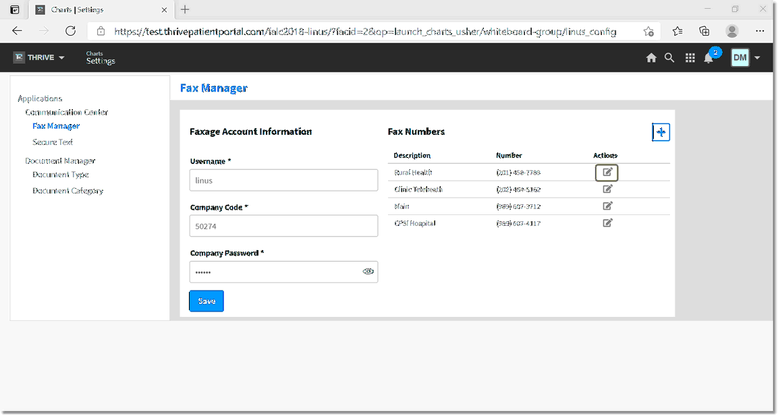
Task: Add this page to favorites
Action: 648,31
